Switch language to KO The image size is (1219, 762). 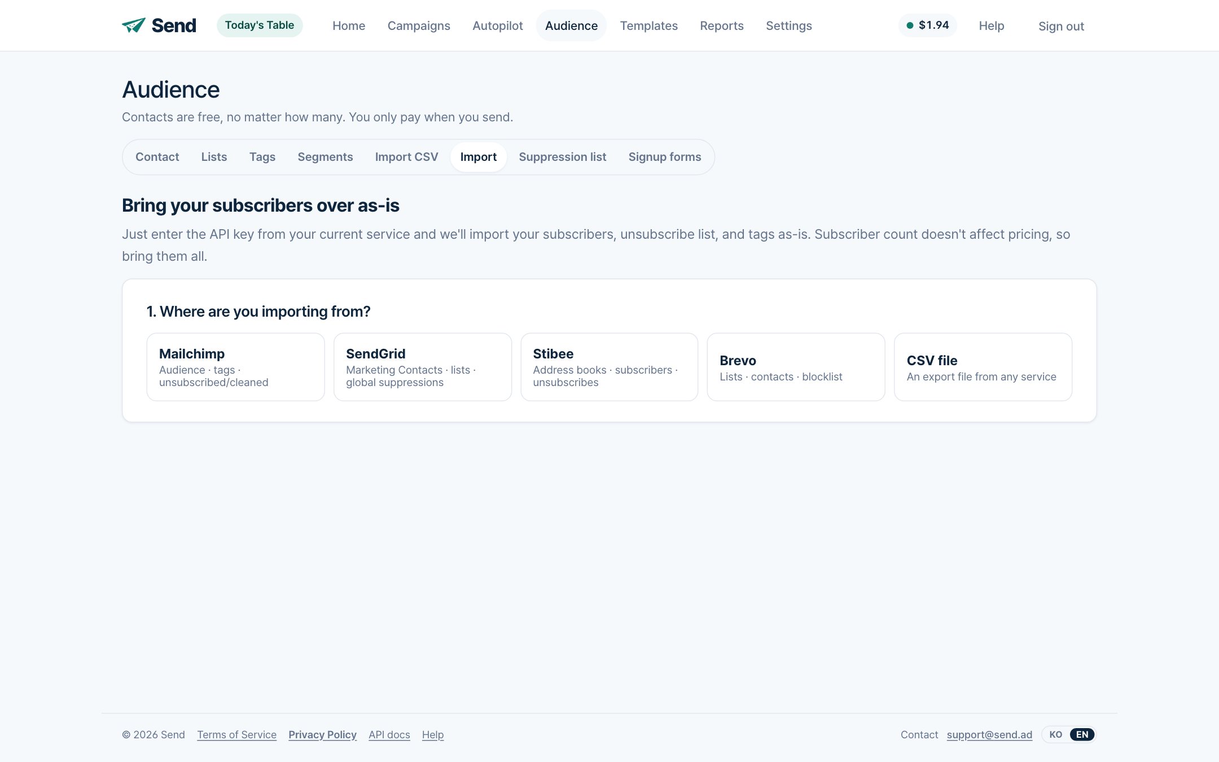pos(1056,735)
